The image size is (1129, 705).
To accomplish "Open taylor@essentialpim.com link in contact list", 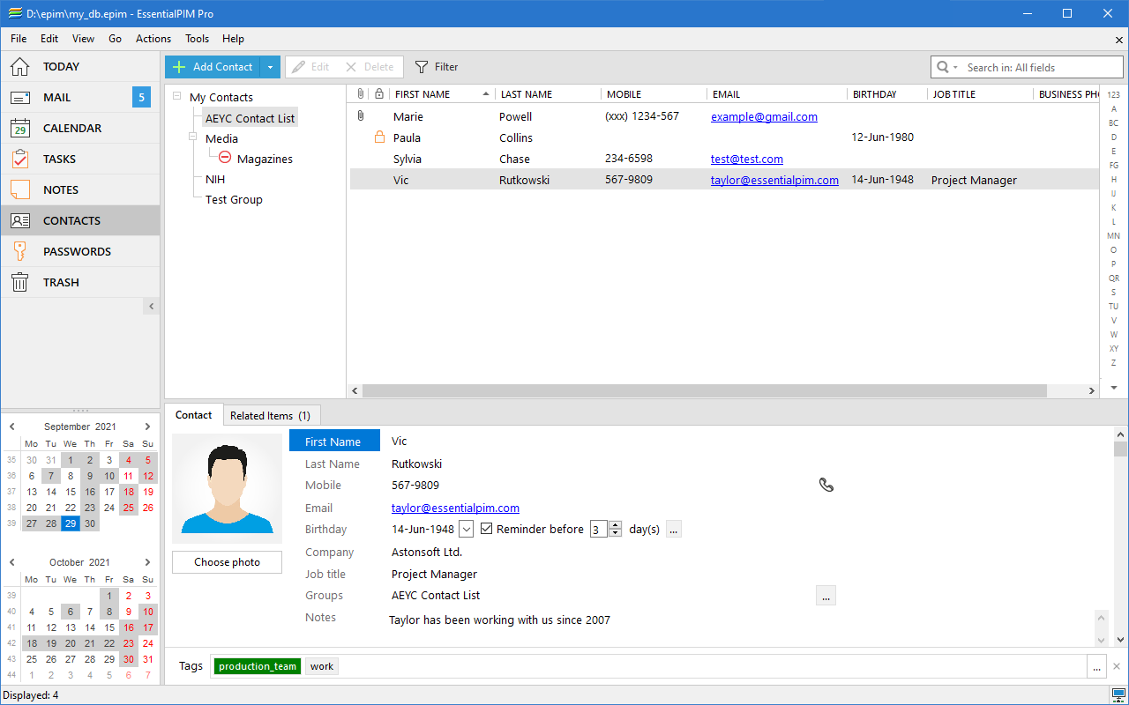I will click(774, 180).
